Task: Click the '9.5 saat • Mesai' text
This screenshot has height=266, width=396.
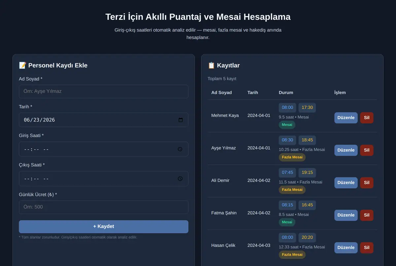Action: [294, 117]
